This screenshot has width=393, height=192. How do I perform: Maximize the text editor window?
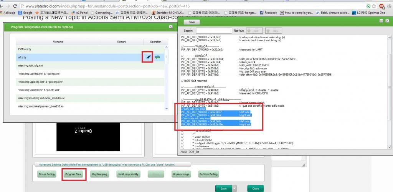pos(381,21)
